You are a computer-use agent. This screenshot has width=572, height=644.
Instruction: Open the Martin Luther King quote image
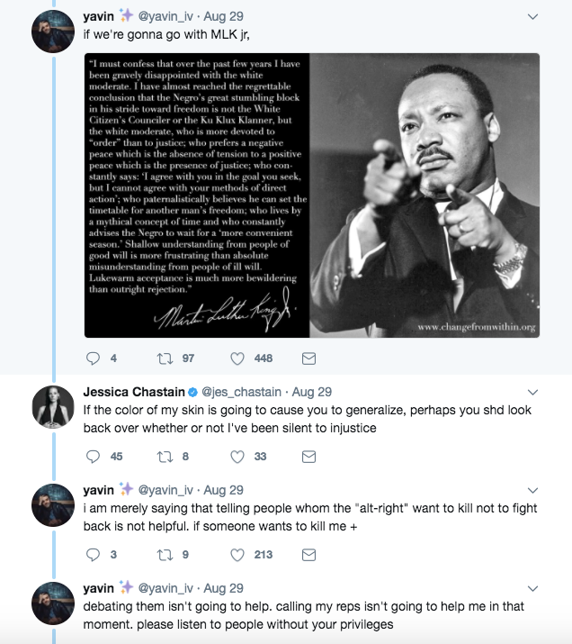312,195
